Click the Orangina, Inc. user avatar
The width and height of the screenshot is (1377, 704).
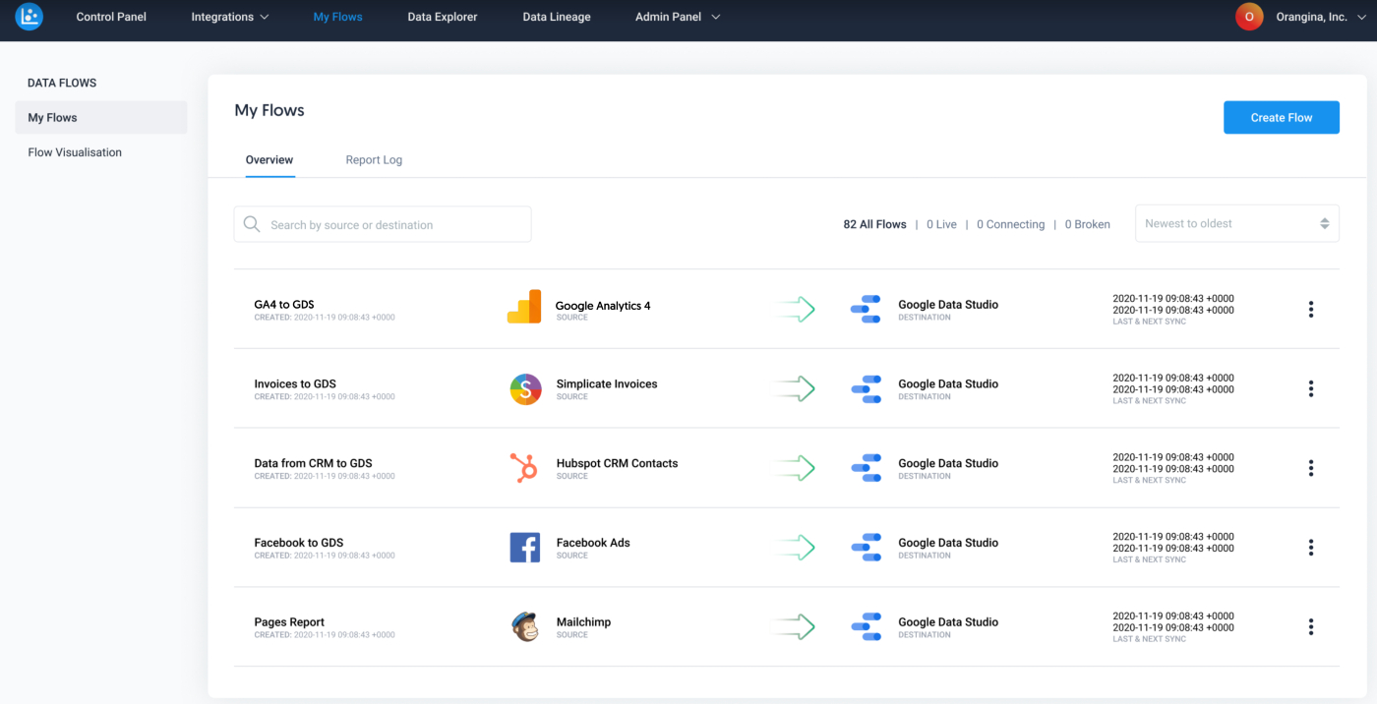tap(1249, 17)
